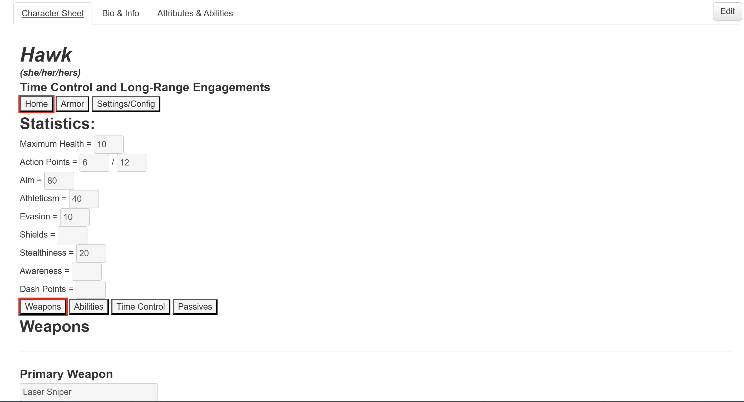The width and height of the screenshot is (744, 402).
Task: Open the Bio & Info tab
Action: pyautogui.click(x=120, y=13)
